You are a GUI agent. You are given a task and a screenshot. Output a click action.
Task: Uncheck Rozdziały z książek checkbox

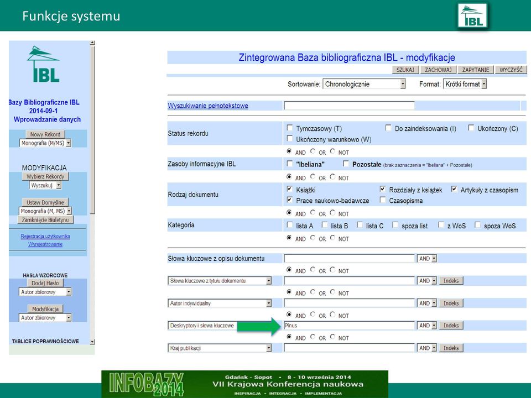tap(383, 189)
